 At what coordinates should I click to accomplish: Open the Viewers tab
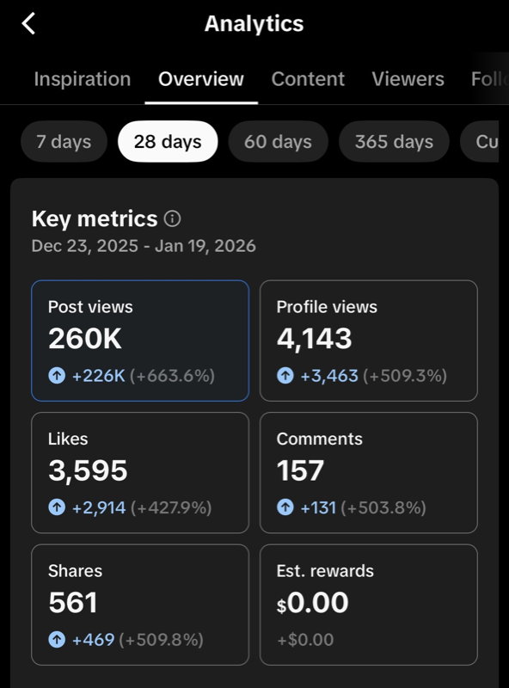[408, 78]
